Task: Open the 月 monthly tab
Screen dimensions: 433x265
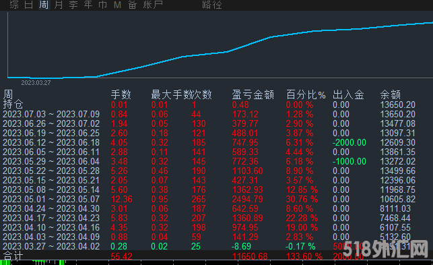Action: [59, 5]
